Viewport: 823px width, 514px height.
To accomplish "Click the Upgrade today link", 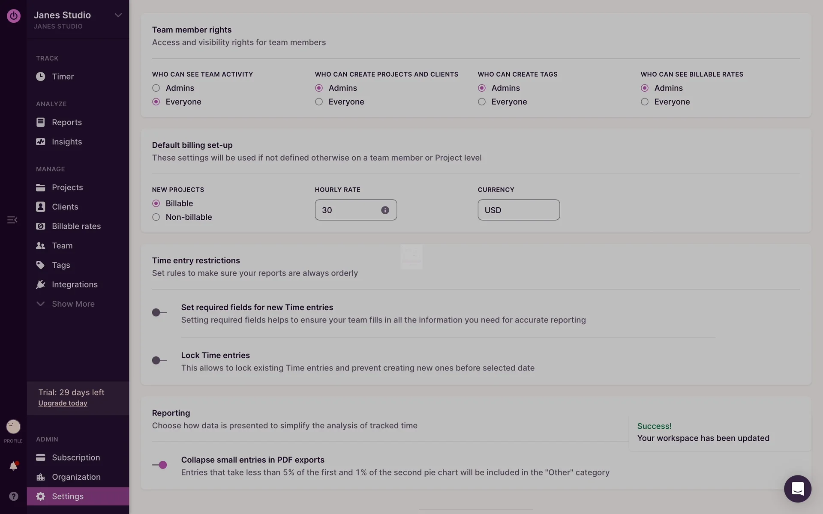I will click(63, 403).
